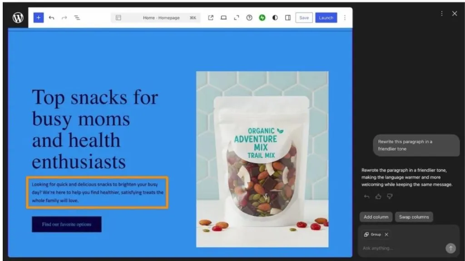Image resolution: width=465 pixels, height=261 pixels.
Task: Redo the last undone edit
Action: pos(64,18)
